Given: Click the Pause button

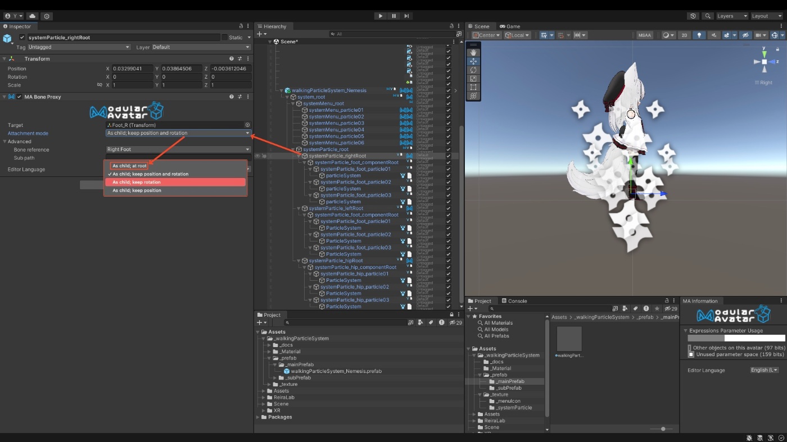Looking at the screenshot, I should 393,16.
